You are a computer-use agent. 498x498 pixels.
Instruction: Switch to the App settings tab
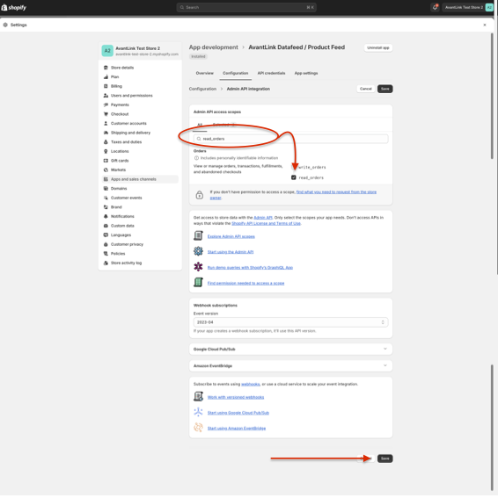(x=306, y=73)
